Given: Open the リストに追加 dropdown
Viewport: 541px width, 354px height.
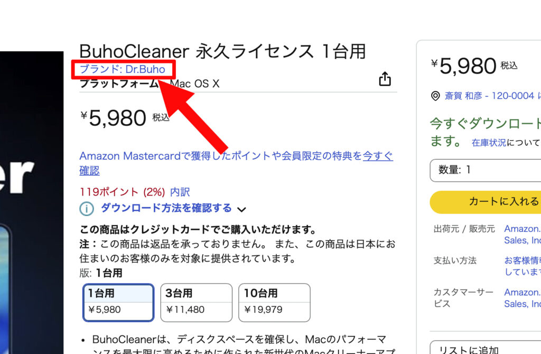Looking at the screenshot, I should (x=485, y=349).
